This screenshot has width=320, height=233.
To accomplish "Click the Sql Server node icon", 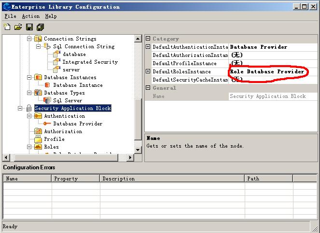I will [x=47, y=100].
